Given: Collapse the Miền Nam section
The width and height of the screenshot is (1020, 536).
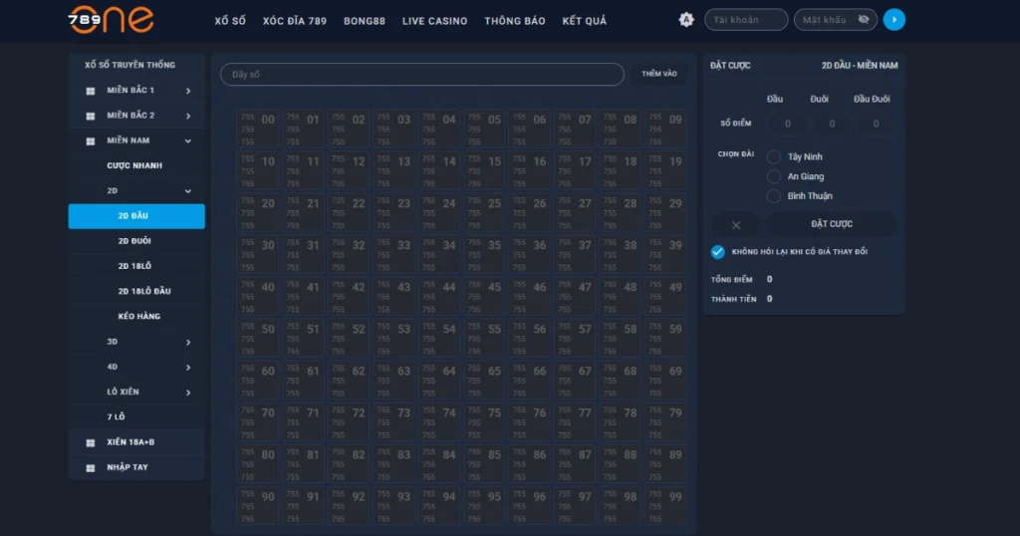Looking at the screenshot, I should (x=188, y=140).
